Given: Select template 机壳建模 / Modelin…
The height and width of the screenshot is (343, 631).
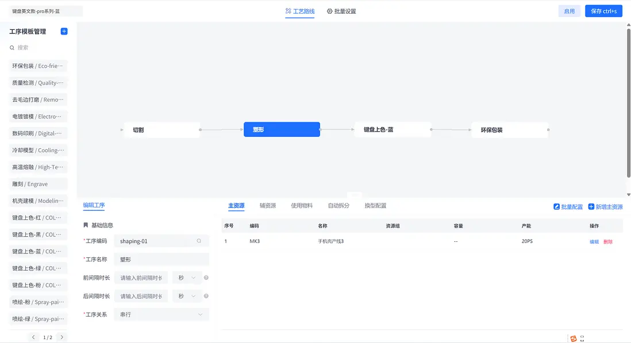Looking at the screenshot, I should pos(39,201).
